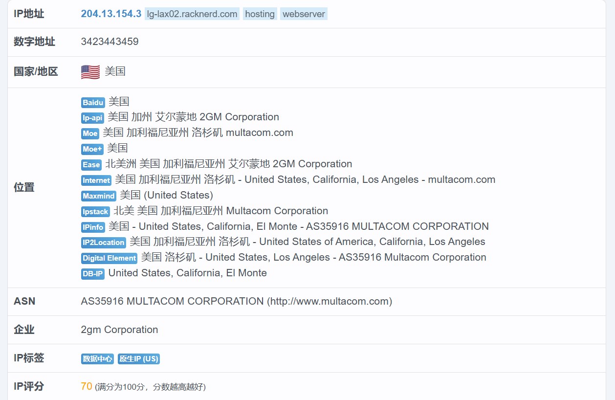Click the 美国 country name next to flag
This screenshot has width=615, height=400.
point(115,71)
